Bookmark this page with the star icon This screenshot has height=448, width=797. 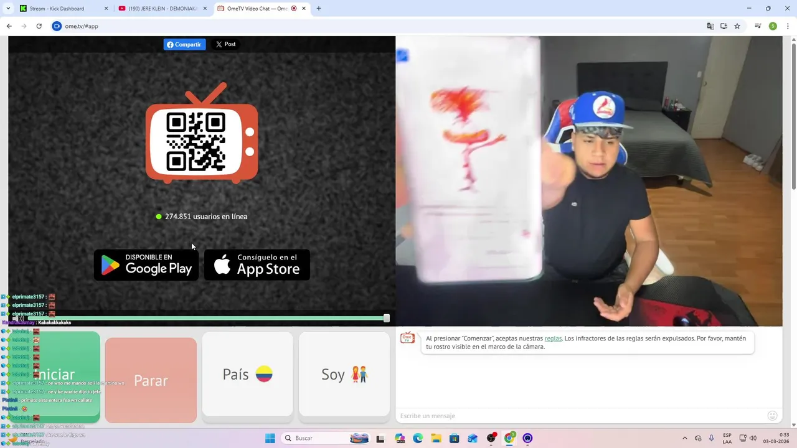(x=737, y=26)
